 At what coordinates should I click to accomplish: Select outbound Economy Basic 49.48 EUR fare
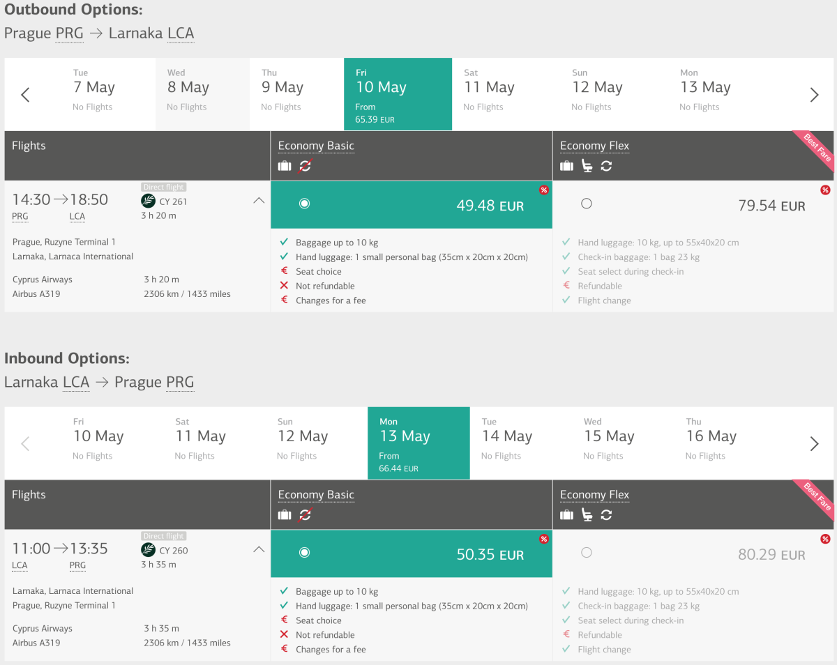(304, 204)
